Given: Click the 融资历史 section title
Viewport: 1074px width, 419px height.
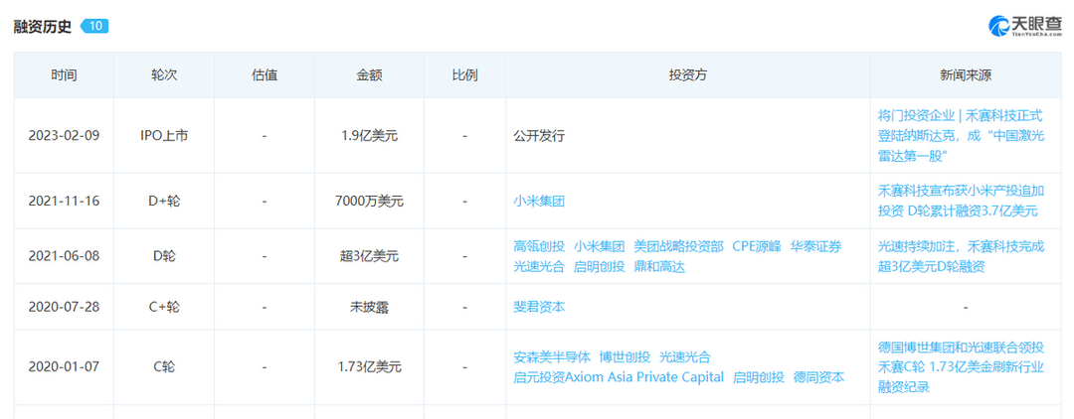Looking at the screenshot, I should (44, 26).
